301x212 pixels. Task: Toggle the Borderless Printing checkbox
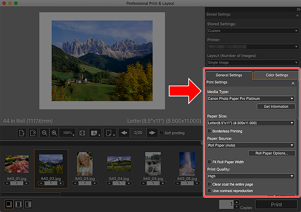[209, 131]
